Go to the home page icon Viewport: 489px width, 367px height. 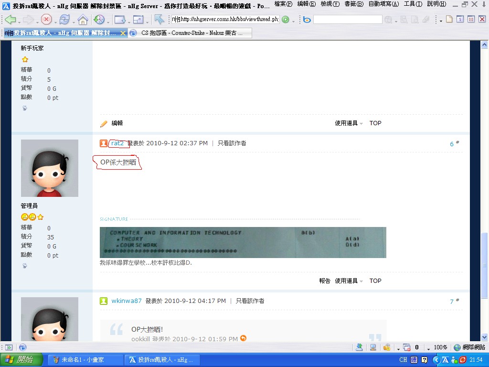[x=83, y=20]
